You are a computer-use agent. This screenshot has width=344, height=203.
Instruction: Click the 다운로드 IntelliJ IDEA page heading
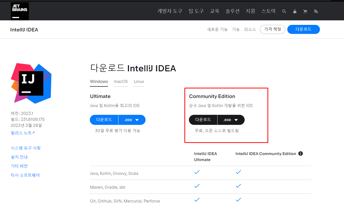[x=133, y=68]
